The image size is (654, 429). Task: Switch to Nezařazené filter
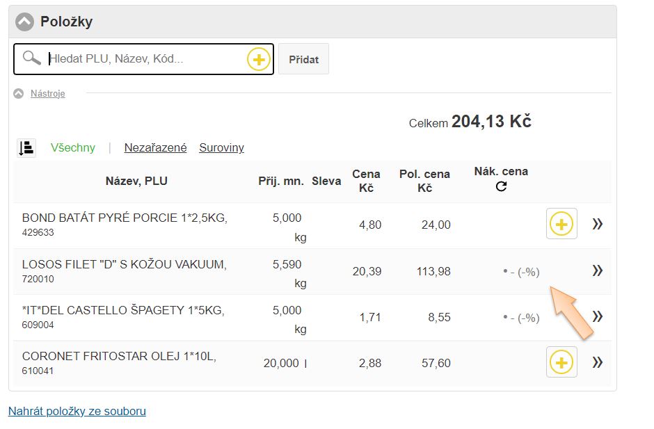tap(155, 147)
